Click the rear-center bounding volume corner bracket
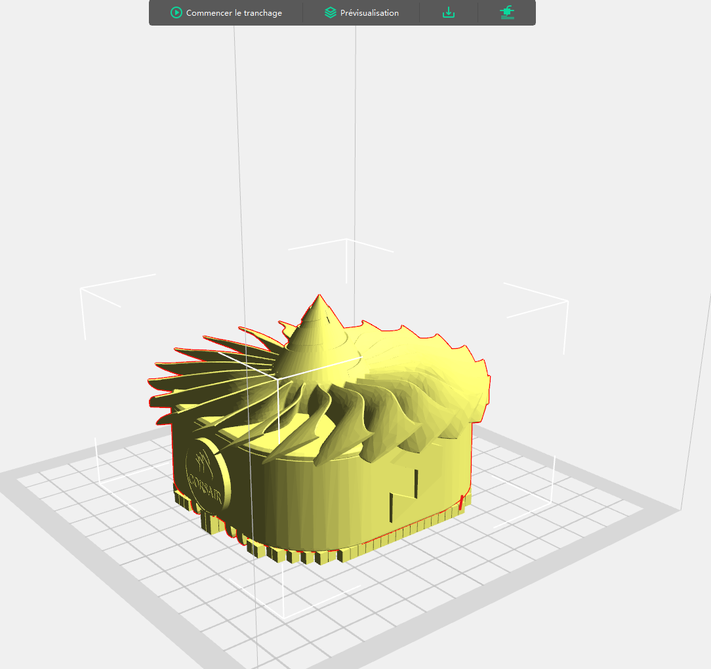 (346, 254)
